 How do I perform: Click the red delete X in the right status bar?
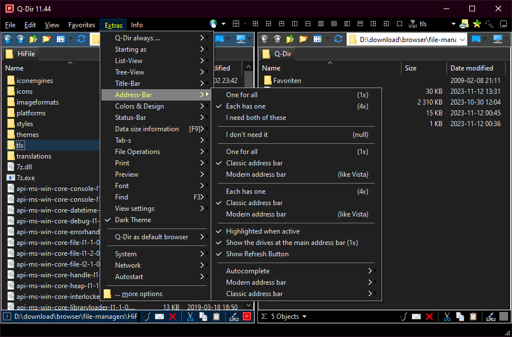[429, 317]
